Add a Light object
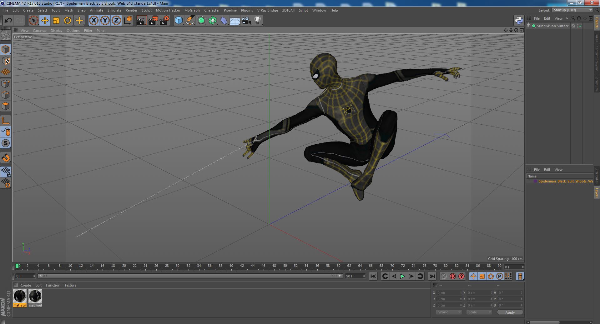The width and height of the screenshot is (600, 324). 258,21
